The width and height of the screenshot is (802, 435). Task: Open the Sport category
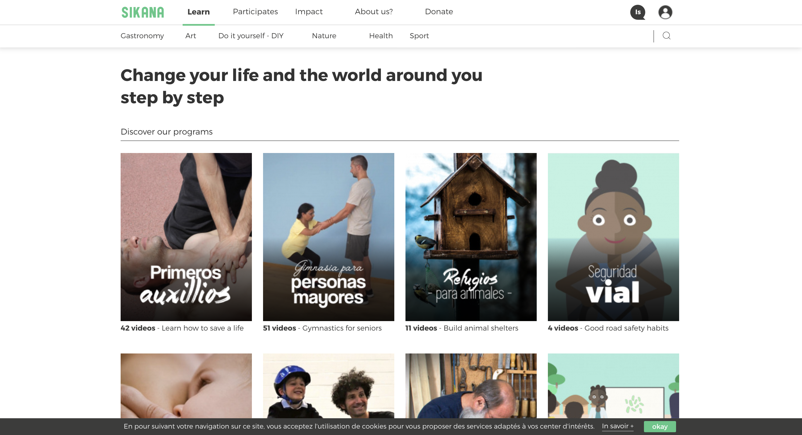(x=419, y=36)
